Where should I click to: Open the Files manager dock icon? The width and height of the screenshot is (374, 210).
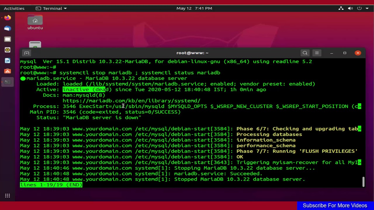(x=8, y=39)
